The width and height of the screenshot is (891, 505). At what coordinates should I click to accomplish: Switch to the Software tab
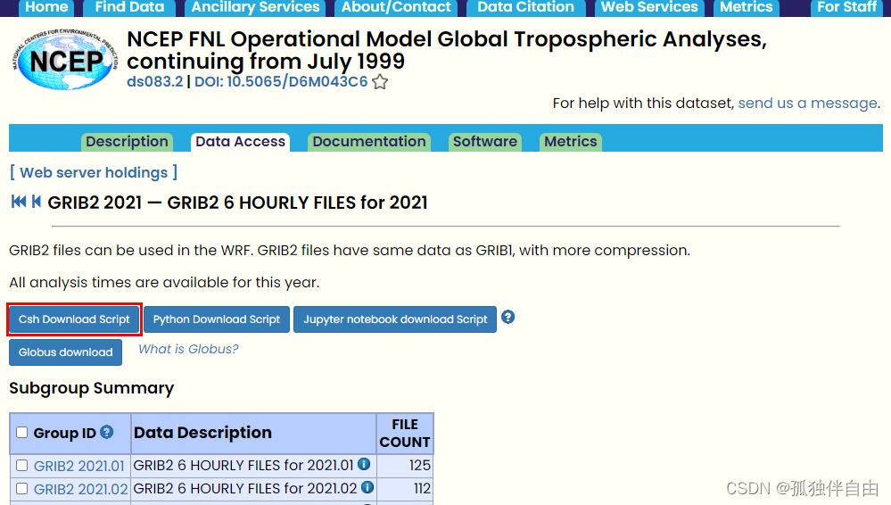pyautogui.click(x=484, y=142)
